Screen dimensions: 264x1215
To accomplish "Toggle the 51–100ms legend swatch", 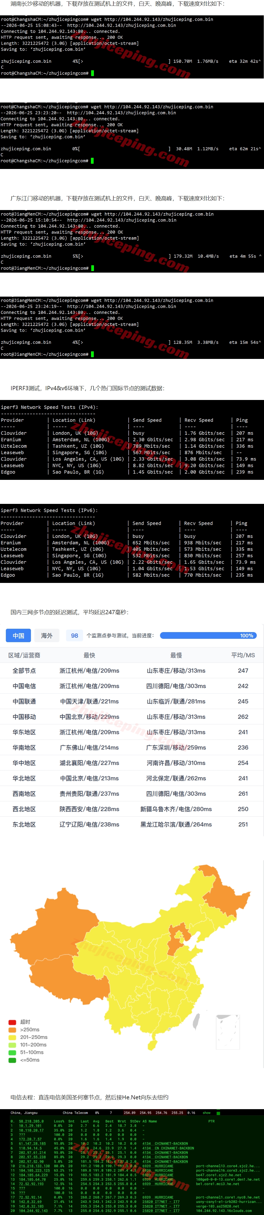I will click(12, 1052).
